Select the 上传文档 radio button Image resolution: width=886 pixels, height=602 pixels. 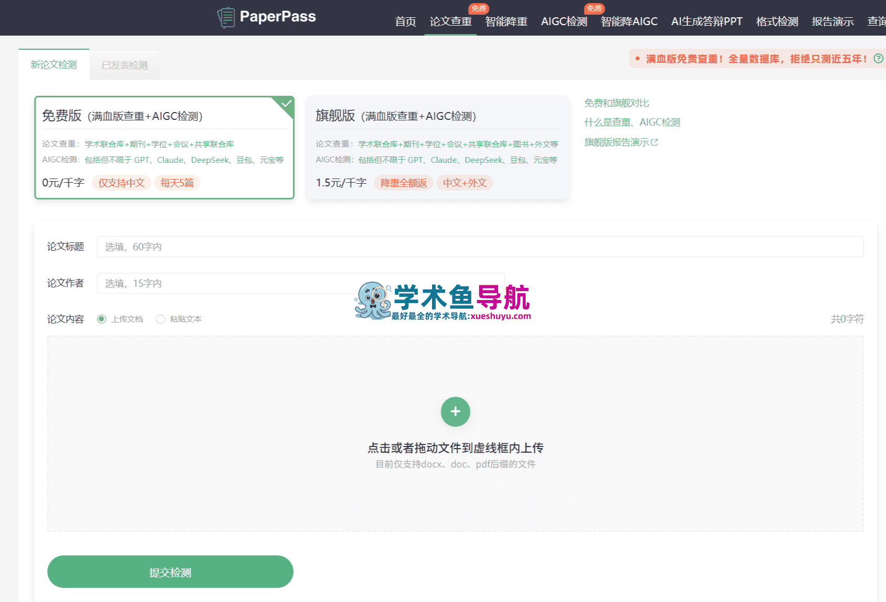click(x=102, y=318)
